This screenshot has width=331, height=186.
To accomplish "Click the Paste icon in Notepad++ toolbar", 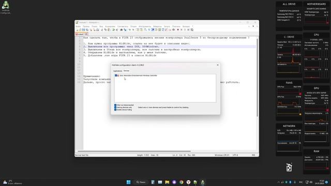I will coord(109,30).
